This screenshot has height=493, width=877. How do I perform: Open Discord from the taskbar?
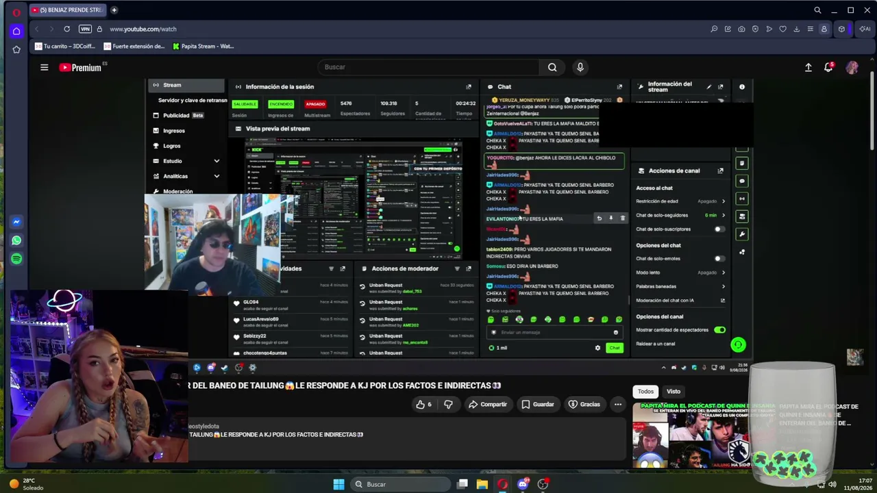[523, 485]
